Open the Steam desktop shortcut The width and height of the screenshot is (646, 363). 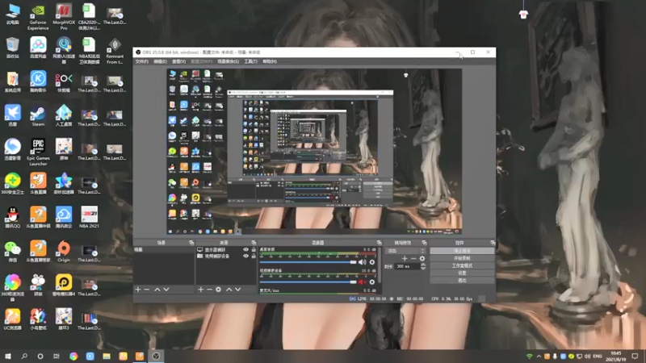(x=38, y=115)
